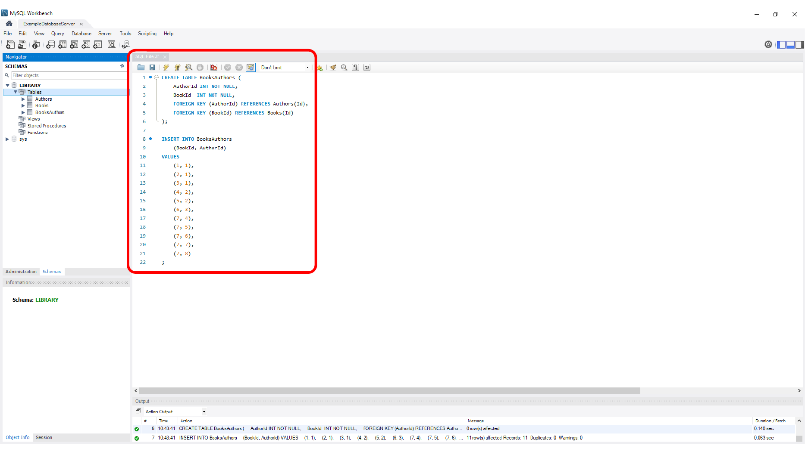805x452 pixels.
Task: Stop the running query icon
Action: coord(200,67)
